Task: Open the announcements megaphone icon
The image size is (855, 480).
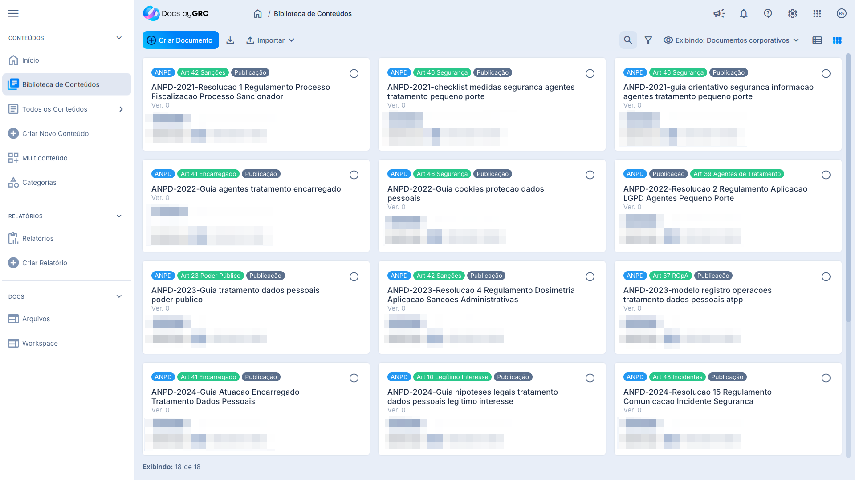Action: [719, 13]
